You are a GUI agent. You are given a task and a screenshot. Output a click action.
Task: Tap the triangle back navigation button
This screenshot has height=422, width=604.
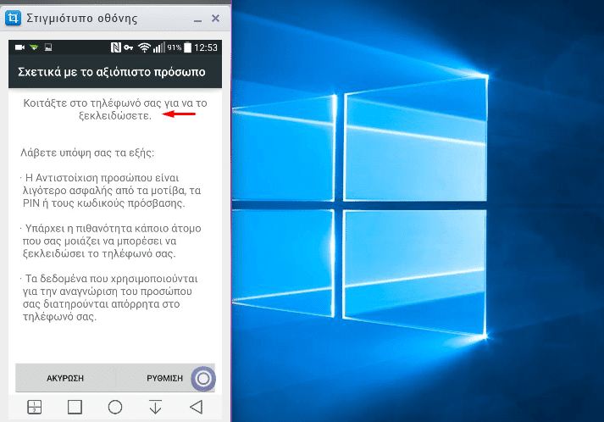click(x=196, y=407)
